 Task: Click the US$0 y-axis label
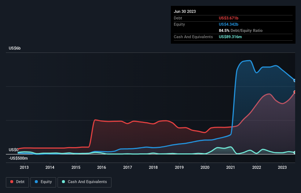coord(14,150)
